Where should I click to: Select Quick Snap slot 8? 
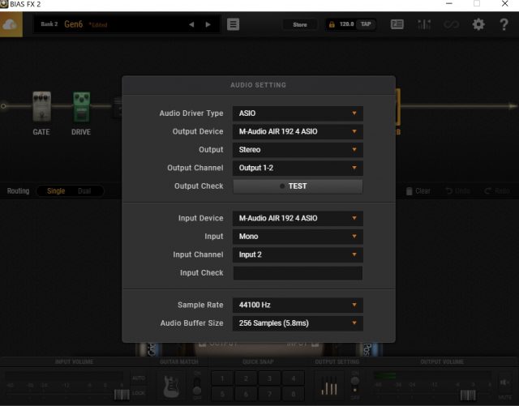tap(294, 394)
